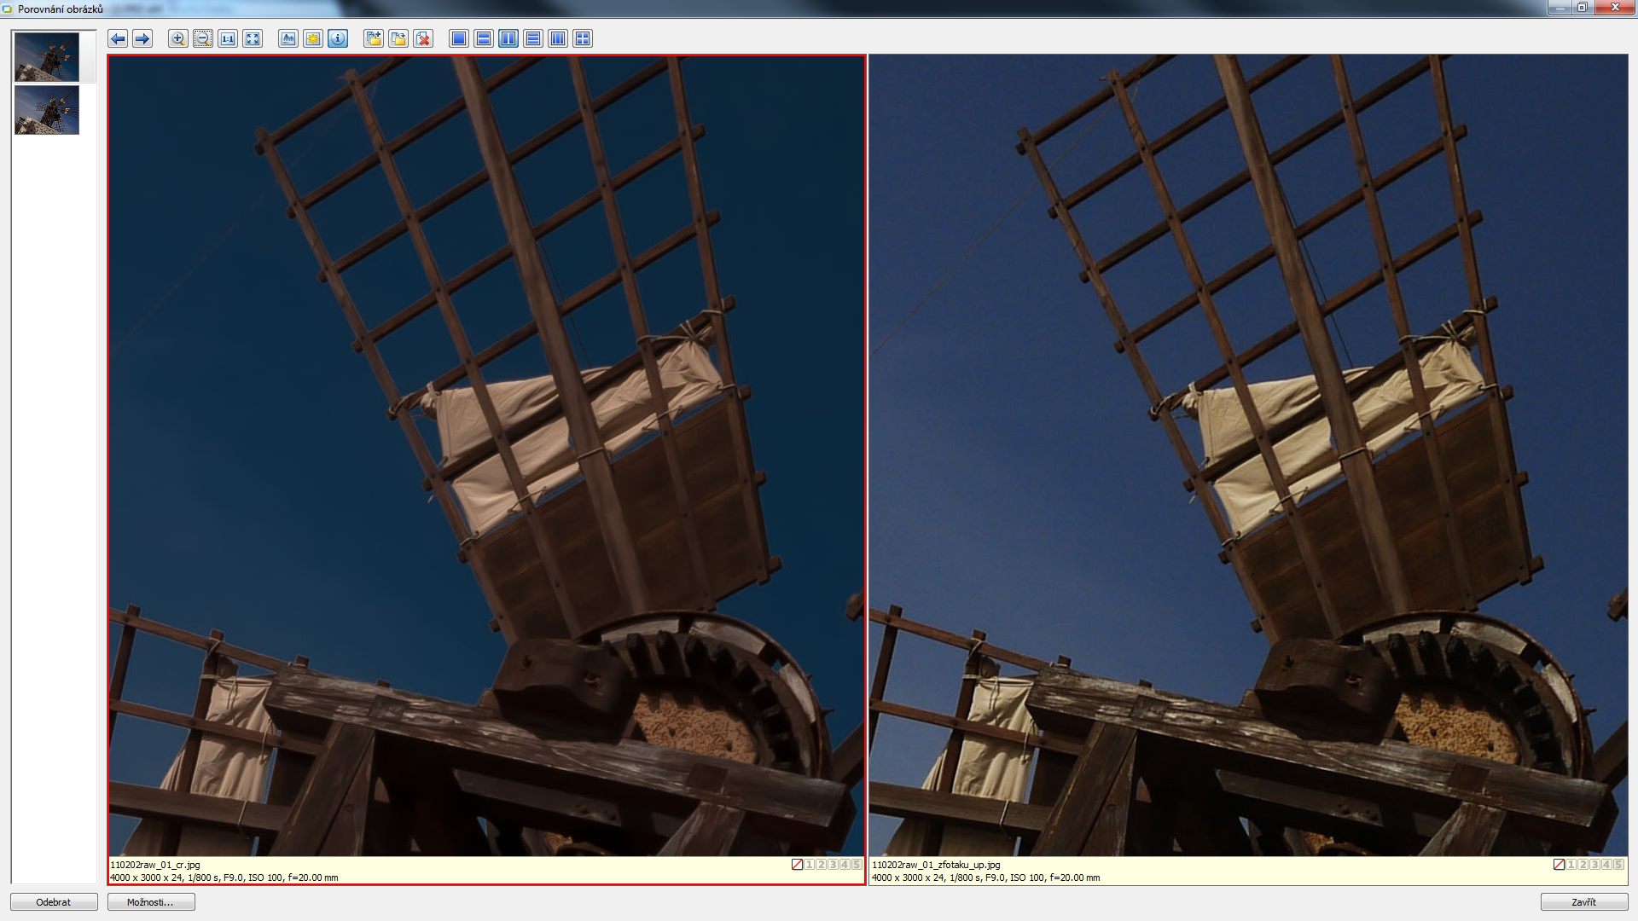Toggle overexposure highlight display
1638x921 pixels.
point(313,38)
